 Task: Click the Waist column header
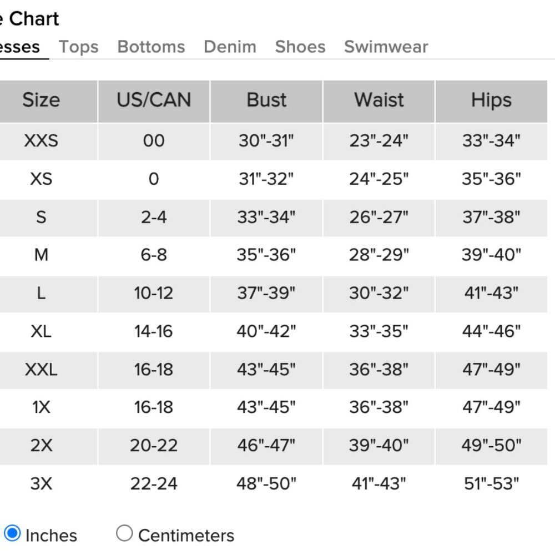(x=379, y=100)
